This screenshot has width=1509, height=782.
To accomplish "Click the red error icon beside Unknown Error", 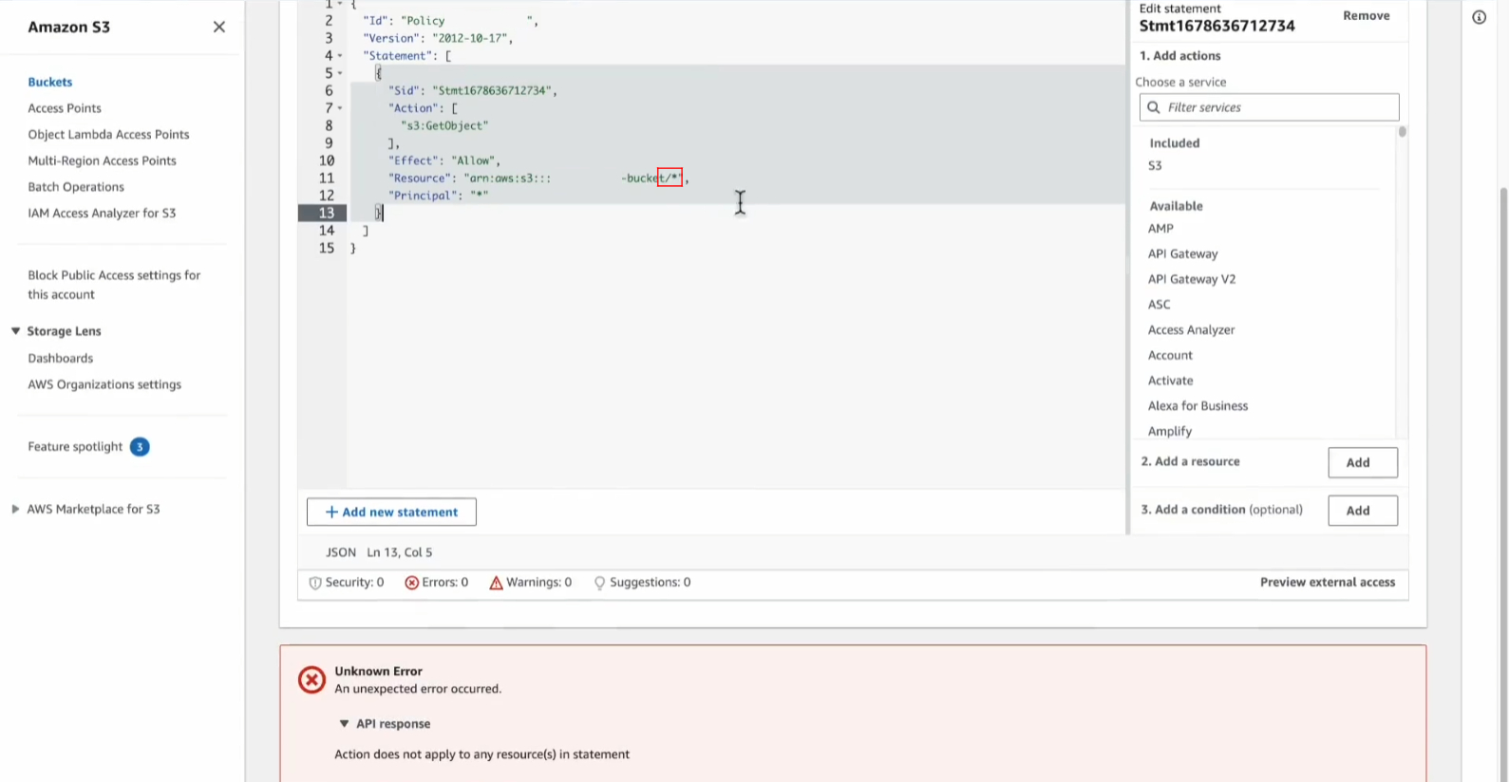I will point(311,680).
